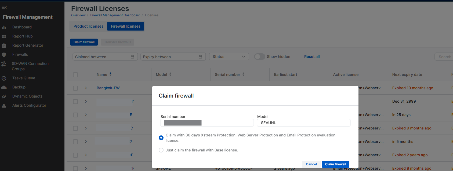This screenshot has height=171, width=453.
Task: Open calendar icon in Claimed between field
Action: point(132,57)
